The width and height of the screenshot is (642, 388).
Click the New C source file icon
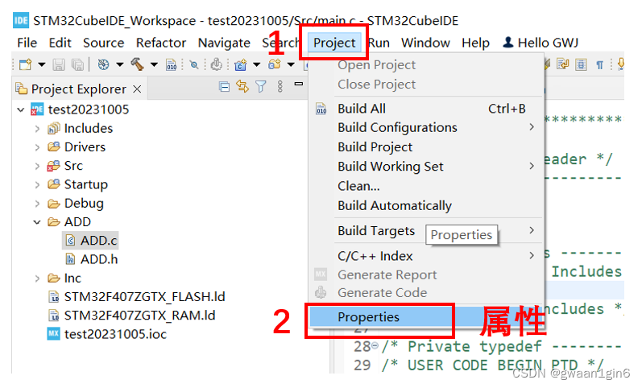(240, 64)
